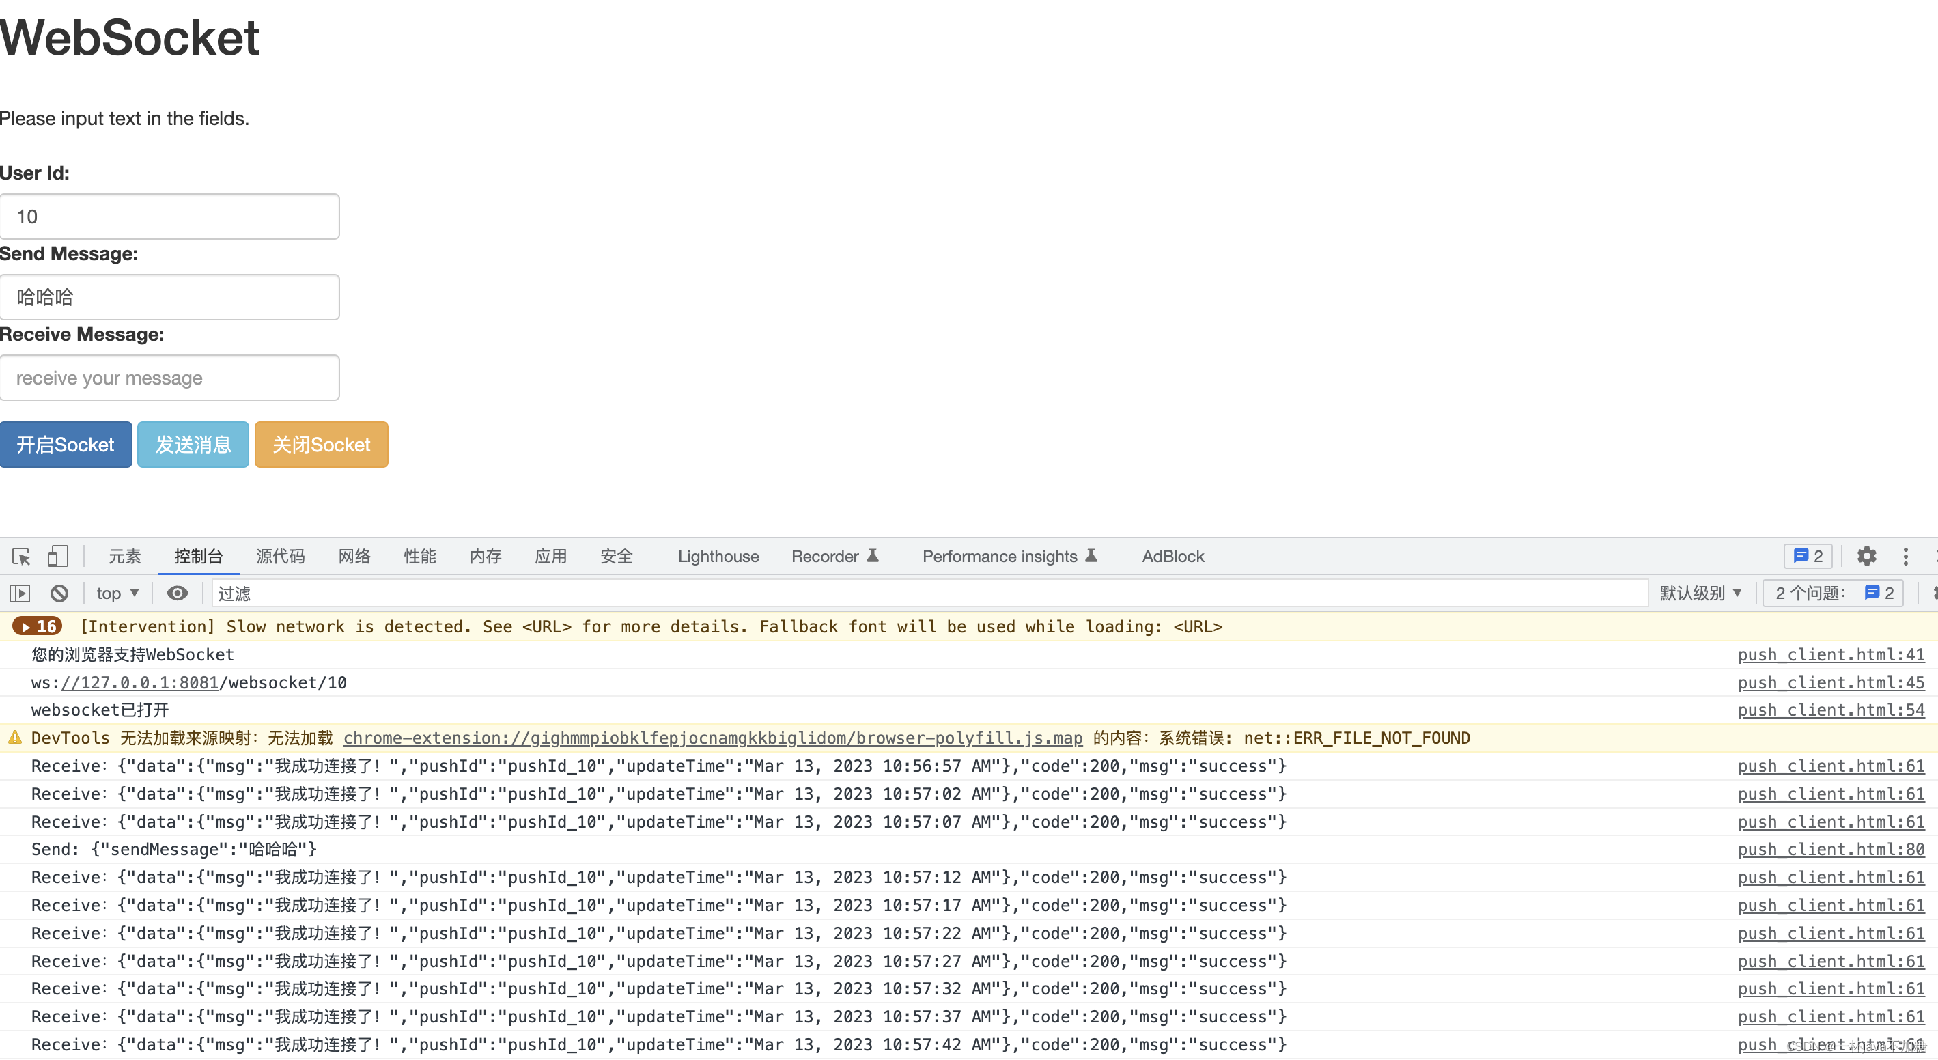The width and height of the screenshot is (1938, 1060).
Task: Toggle the device toolbar icon
Action: tap(58, 556)
